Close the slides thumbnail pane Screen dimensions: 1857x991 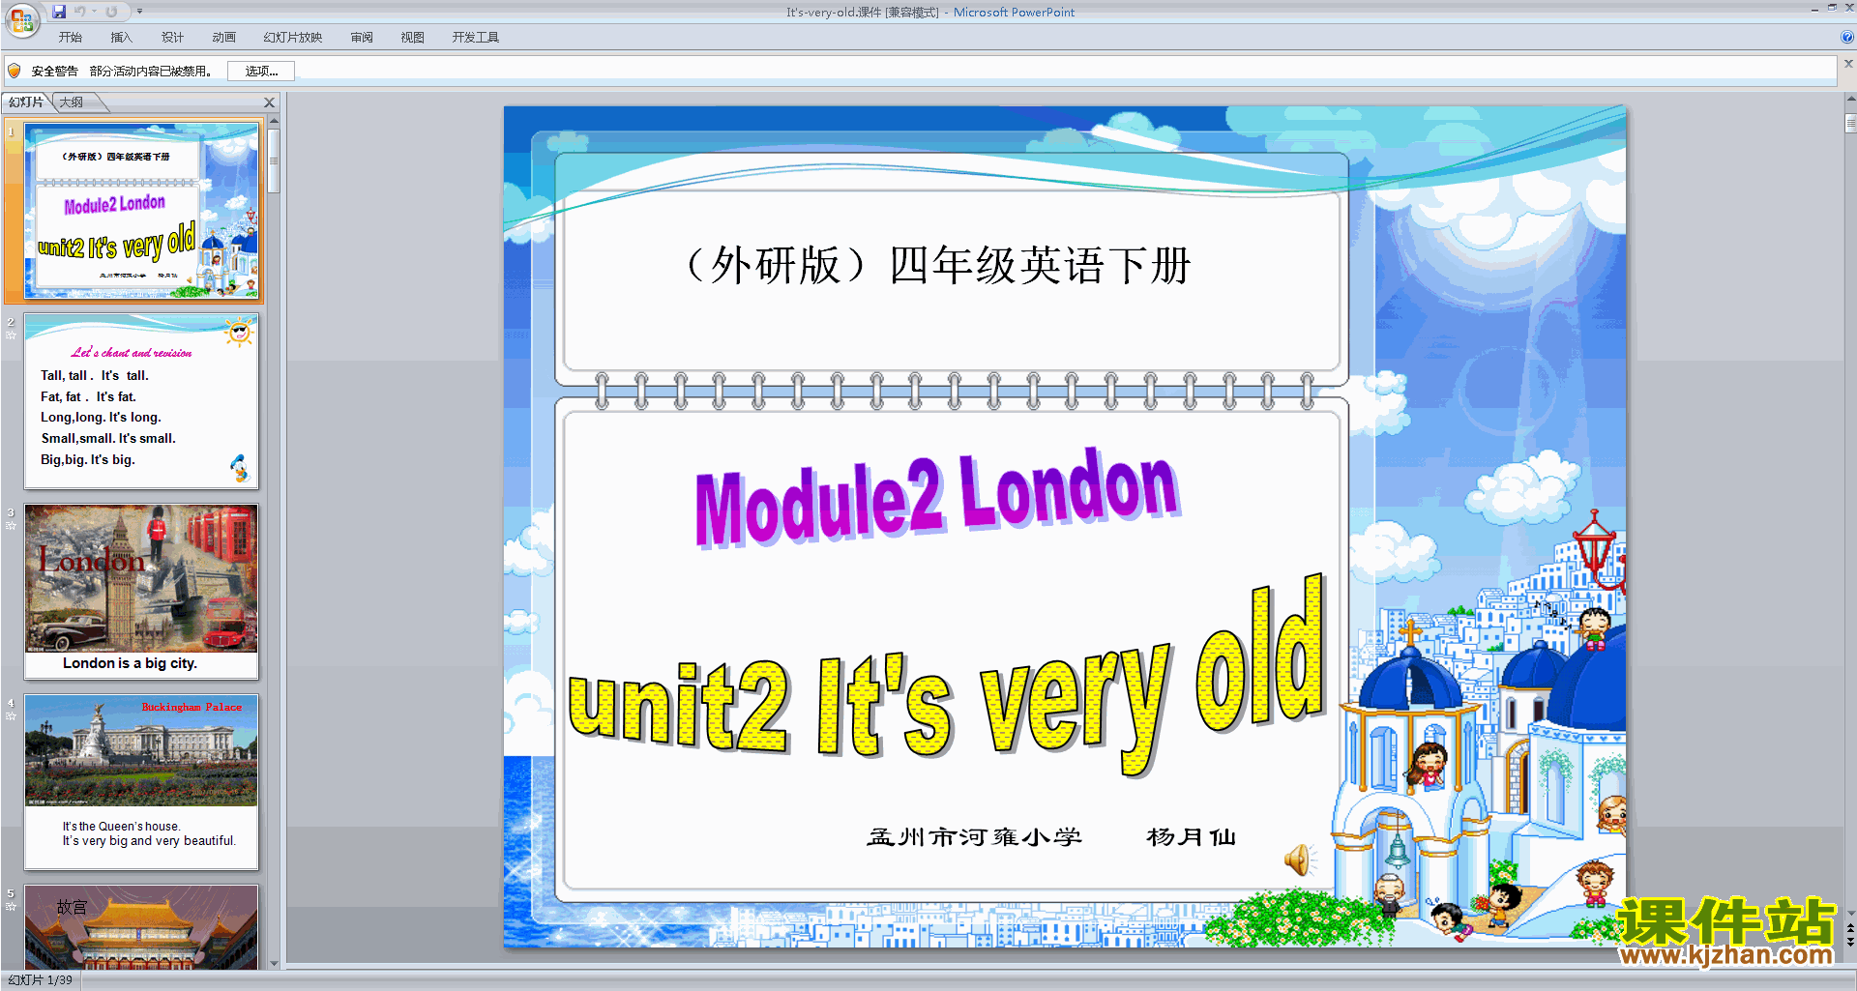pyautogui.click(x=269, y=102)
